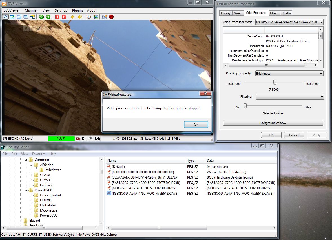Open the Plugins menu
The image size is (332, 240).
pos(78,10)
